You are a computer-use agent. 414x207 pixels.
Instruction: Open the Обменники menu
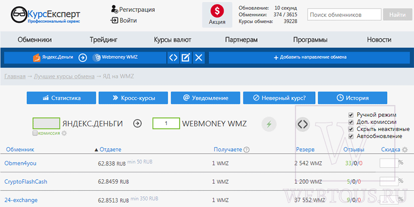tap(35, 40)
